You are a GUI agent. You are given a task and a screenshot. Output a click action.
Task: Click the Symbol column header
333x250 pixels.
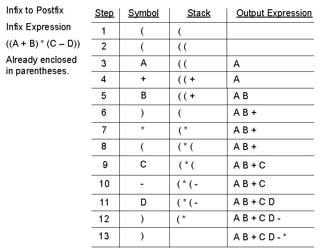pyautogui.click(x=143, y=13)
